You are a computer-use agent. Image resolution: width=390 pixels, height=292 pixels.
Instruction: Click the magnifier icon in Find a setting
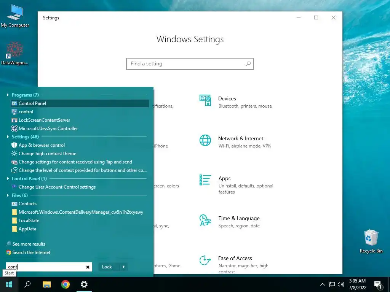click(x=248, y=64)
